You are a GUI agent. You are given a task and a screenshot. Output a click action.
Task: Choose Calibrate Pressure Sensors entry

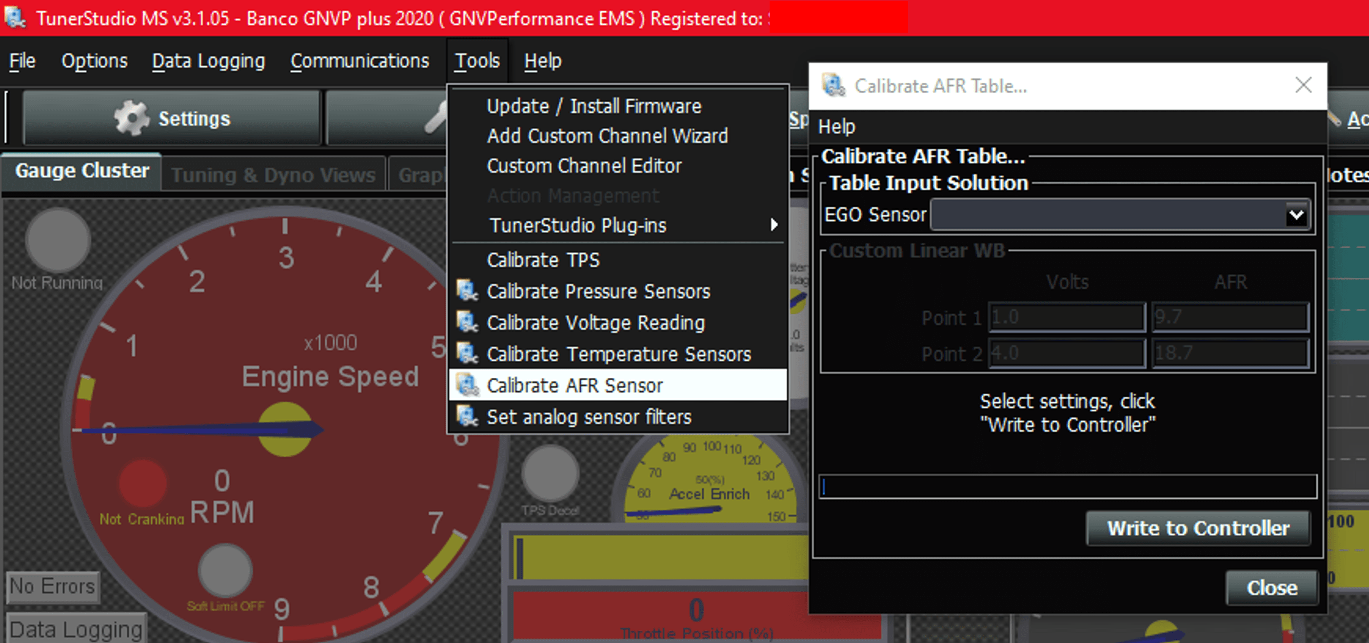tap(617, 291)
